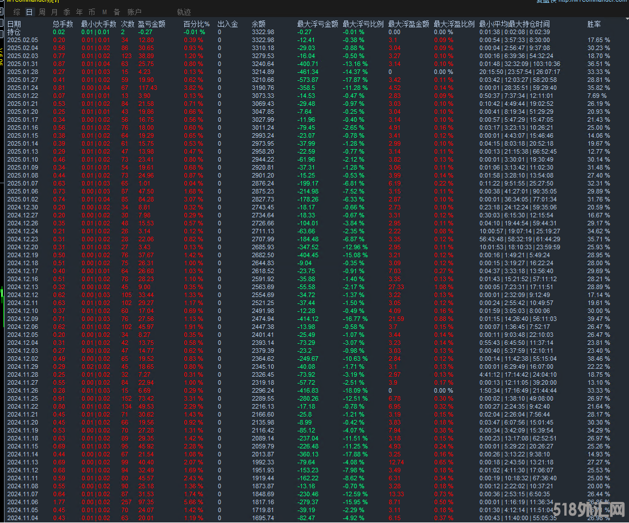Click the 最小|平均|最大持仓时间 column header

pyautogui.click(x=515, y=24)
